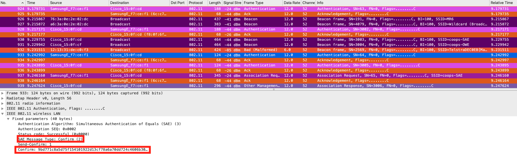Expand the Frame 933 details triangle

(3, 93)
